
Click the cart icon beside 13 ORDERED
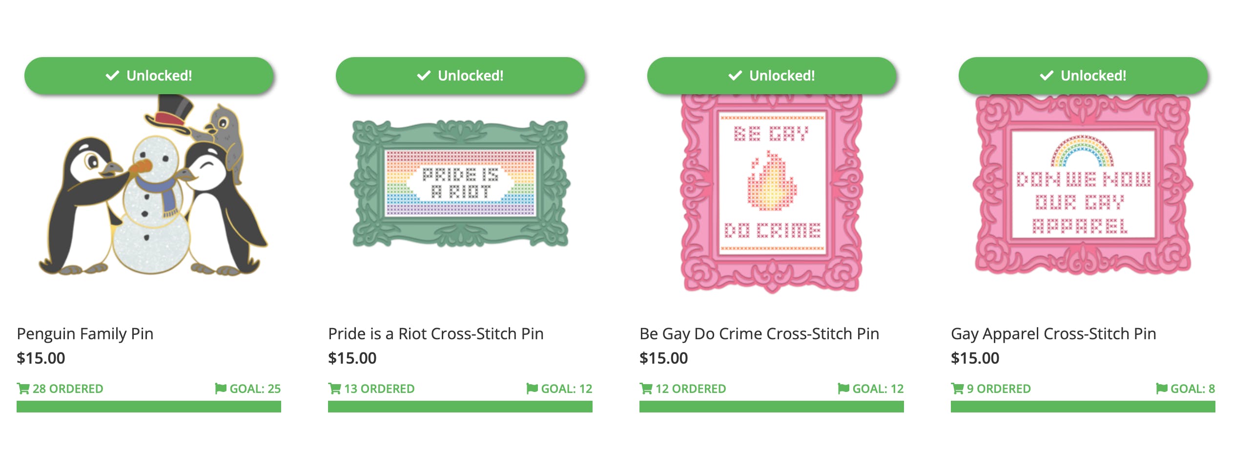(x=334, y=389)
